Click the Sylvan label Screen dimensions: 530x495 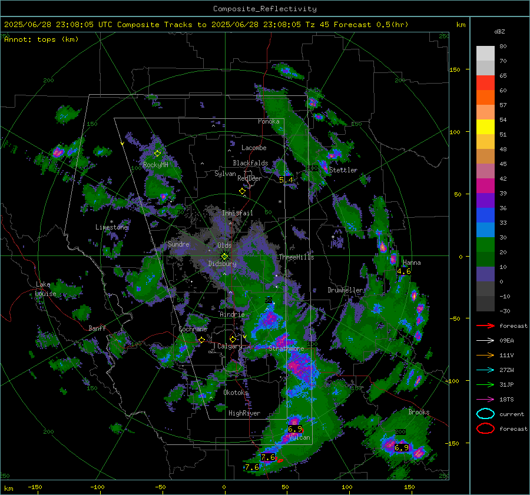click(x=225, y=174)
